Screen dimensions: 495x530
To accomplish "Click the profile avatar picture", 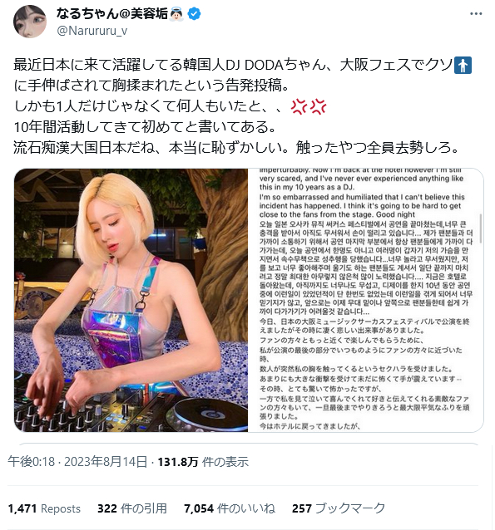I will click(30, 22).
